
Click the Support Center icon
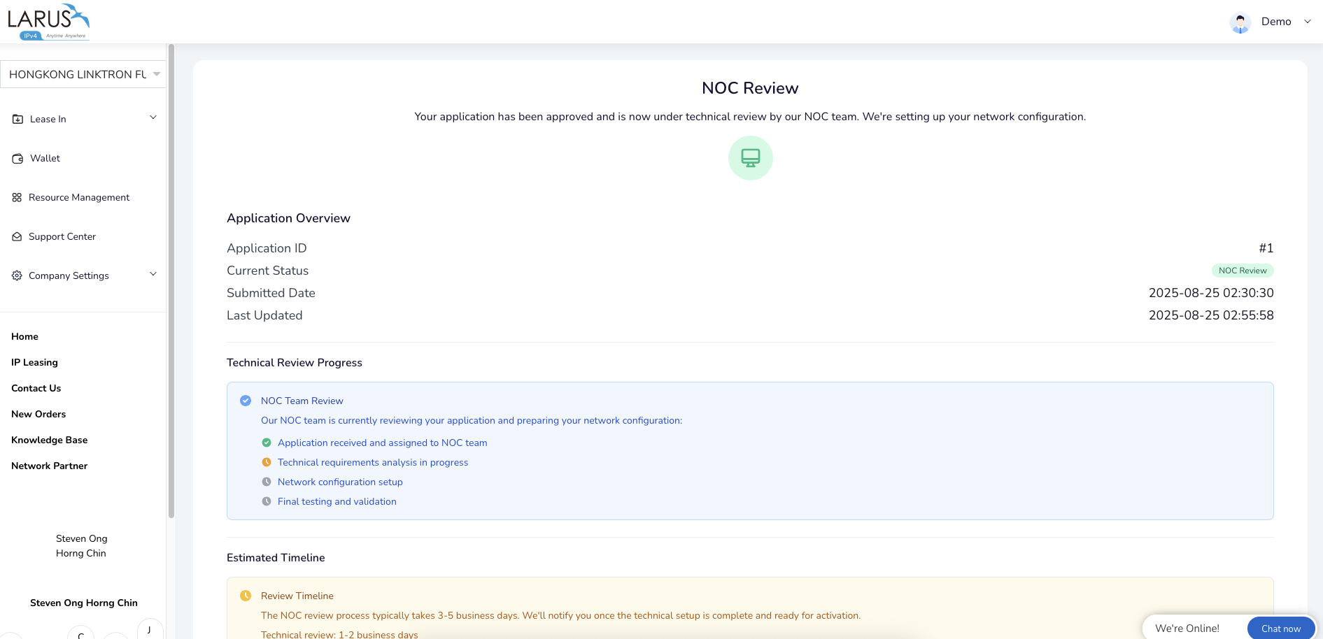(x=17, y=237)
